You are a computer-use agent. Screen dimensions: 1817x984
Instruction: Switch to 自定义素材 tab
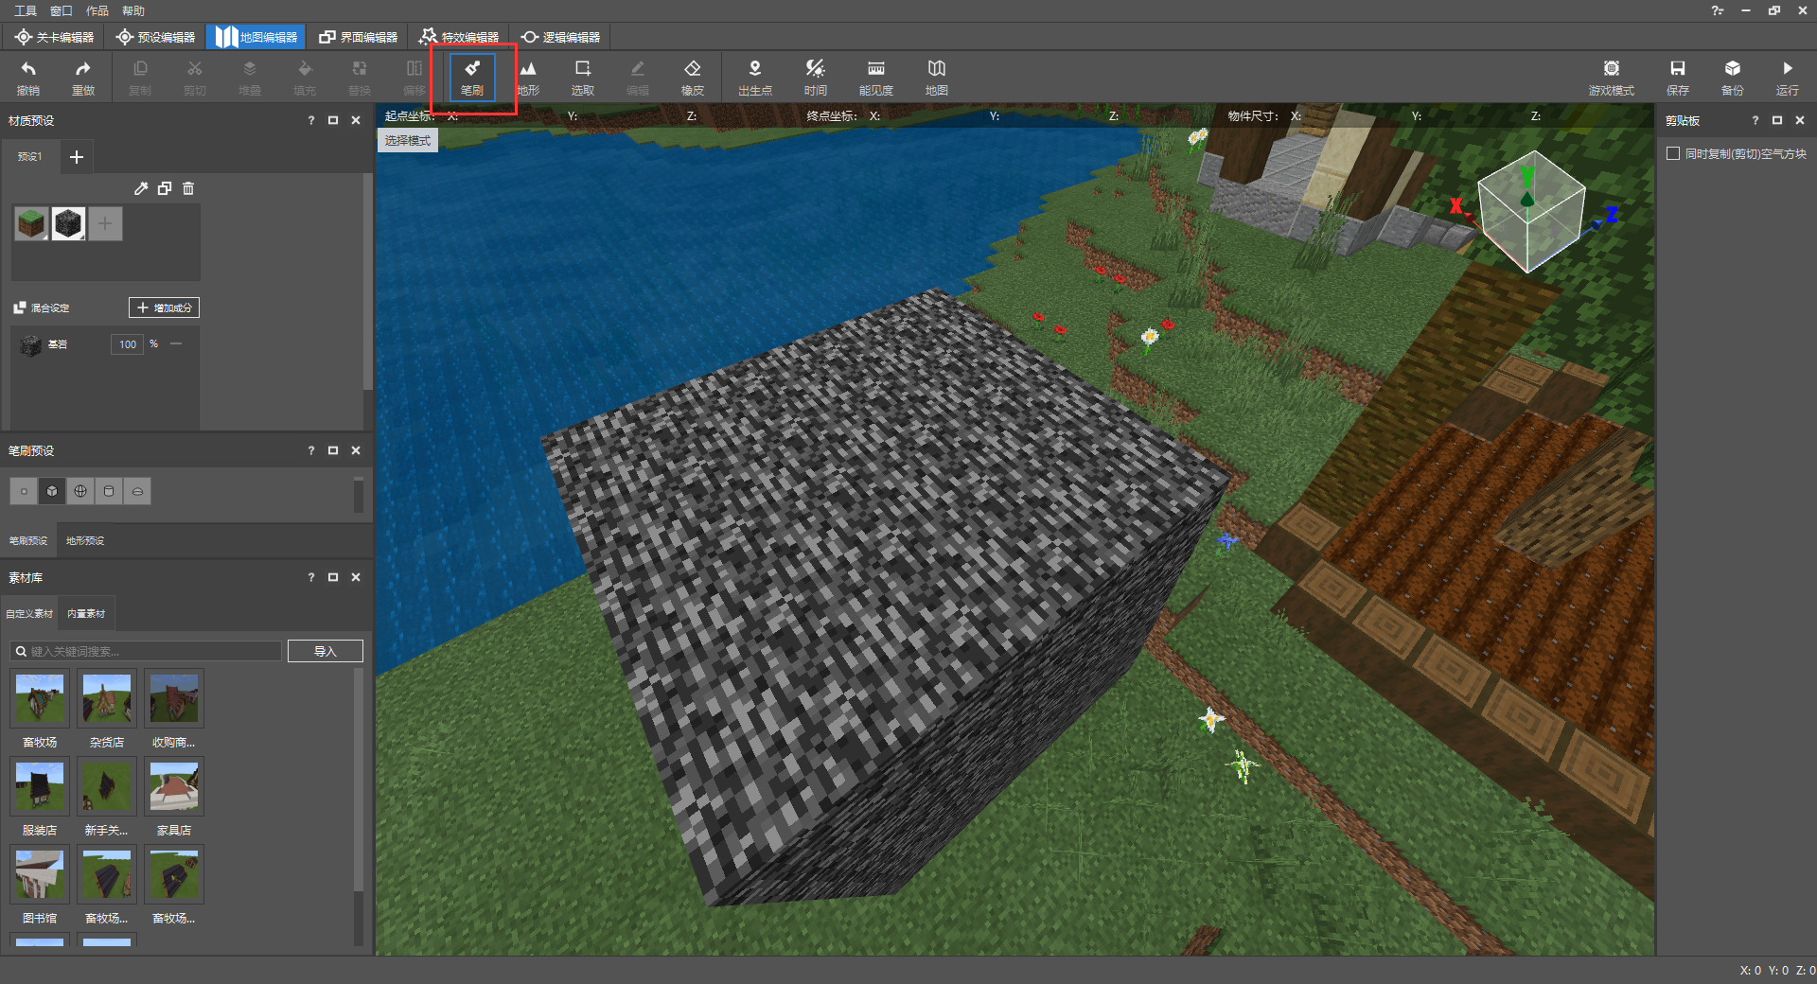(x=29, y=613)
